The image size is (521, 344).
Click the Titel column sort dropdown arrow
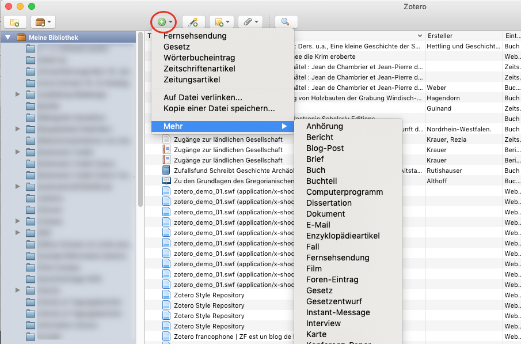point(420,36)
